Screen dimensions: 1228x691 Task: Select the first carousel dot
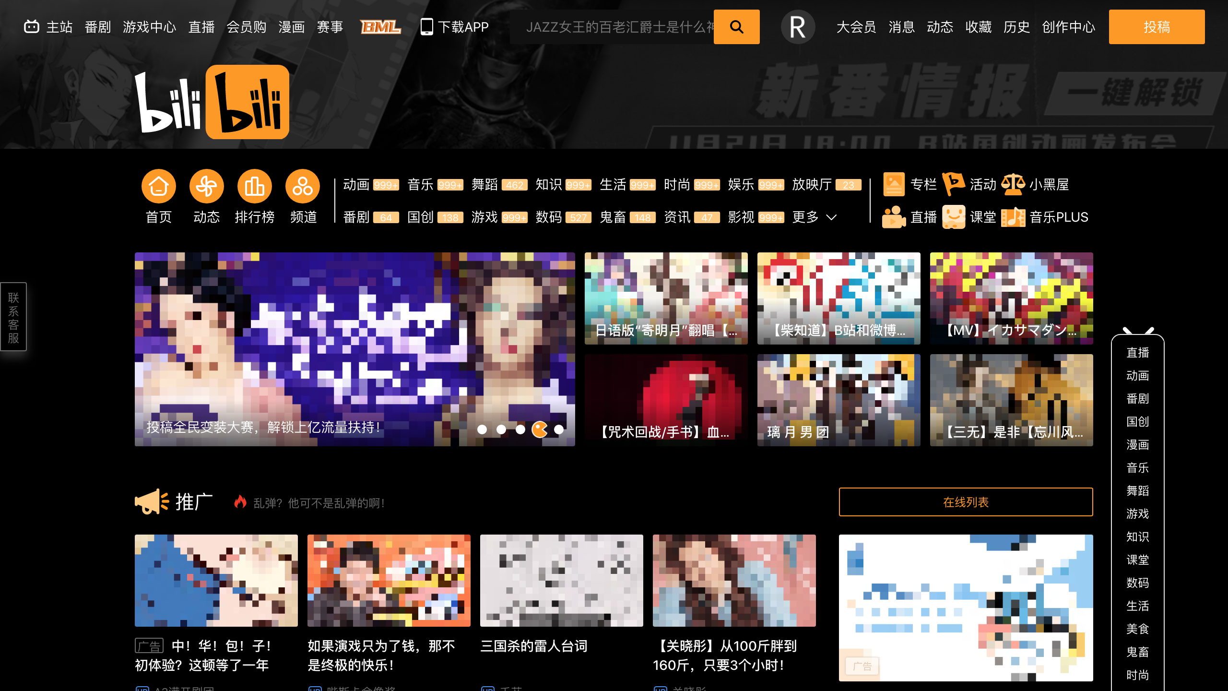(x=482, y=429)
